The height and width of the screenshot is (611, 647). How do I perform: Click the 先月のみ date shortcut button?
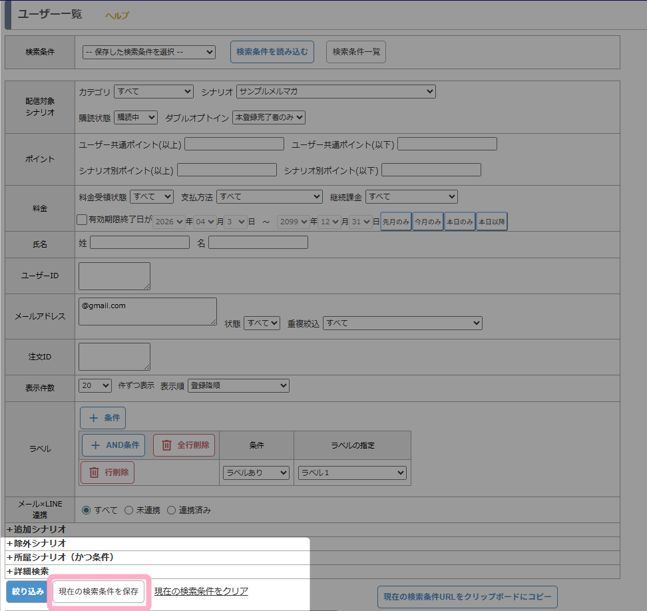[x=395, y=222]
